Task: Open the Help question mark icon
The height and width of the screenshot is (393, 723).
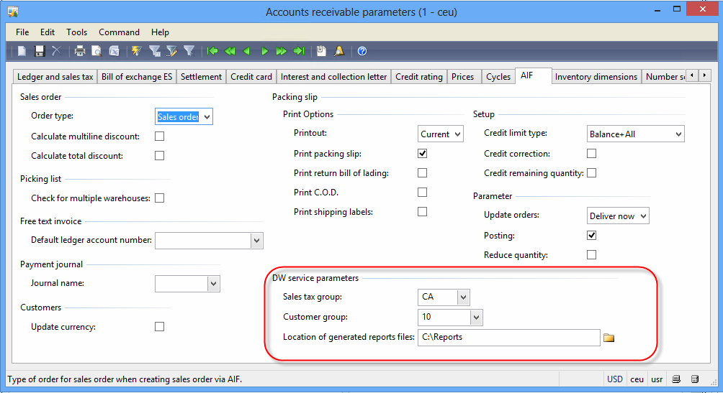Action: pos(362,51)
